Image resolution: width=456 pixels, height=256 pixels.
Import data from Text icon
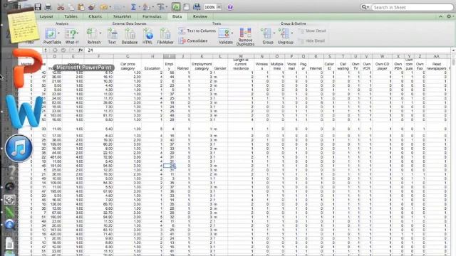[x=112, y=33]
